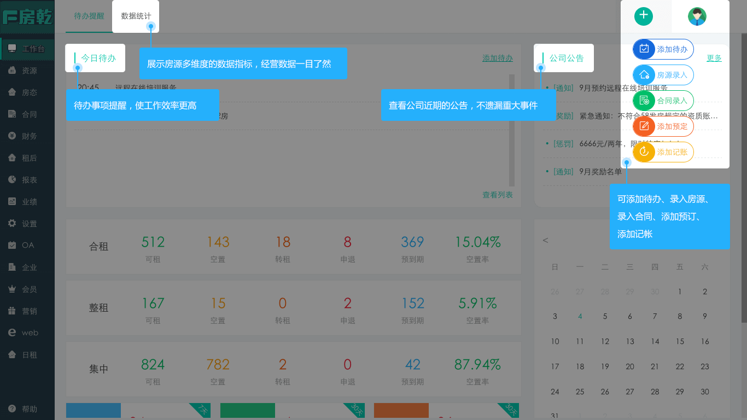Click the 合同录入 green contract icon

coord(644,101)
